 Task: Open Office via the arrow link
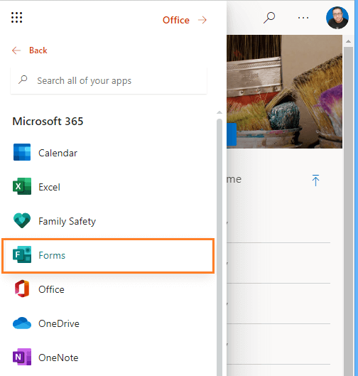(185, 20)
